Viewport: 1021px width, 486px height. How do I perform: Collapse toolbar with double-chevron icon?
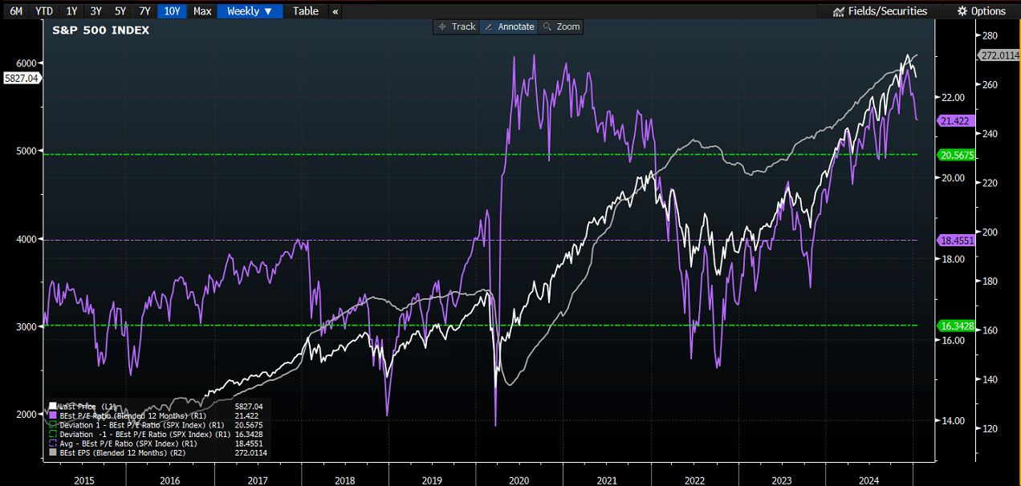[335, 11]
